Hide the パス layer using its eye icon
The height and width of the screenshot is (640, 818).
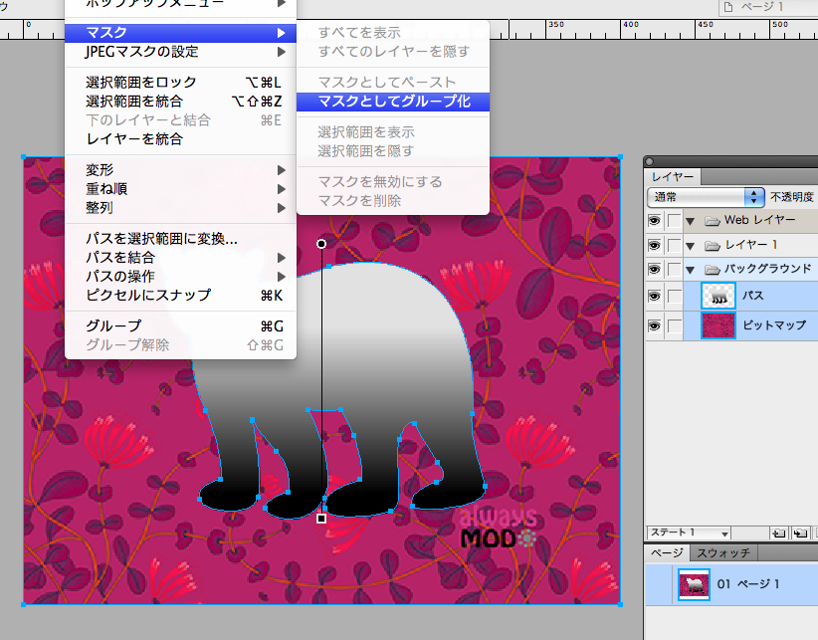pos(654,297)
